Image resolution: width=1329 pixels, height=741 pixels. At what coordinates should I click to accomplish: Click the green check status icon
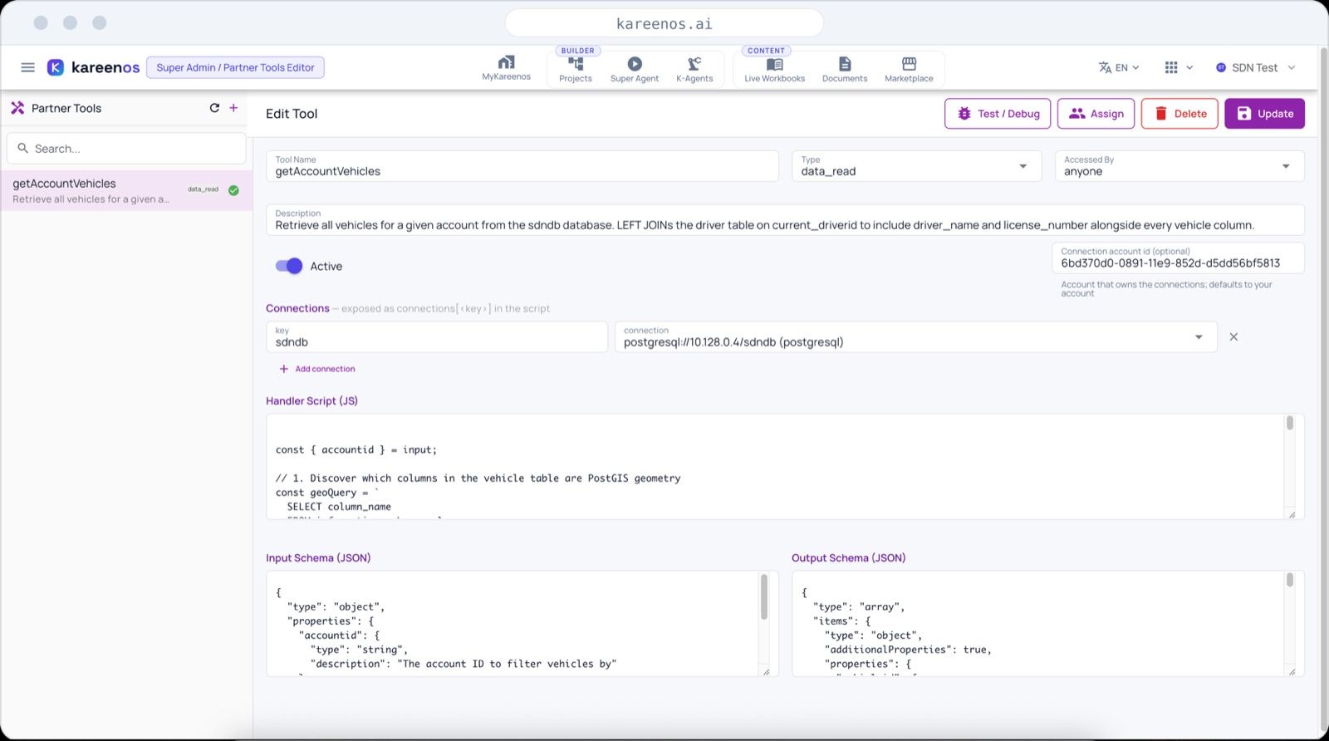(233, 190)
